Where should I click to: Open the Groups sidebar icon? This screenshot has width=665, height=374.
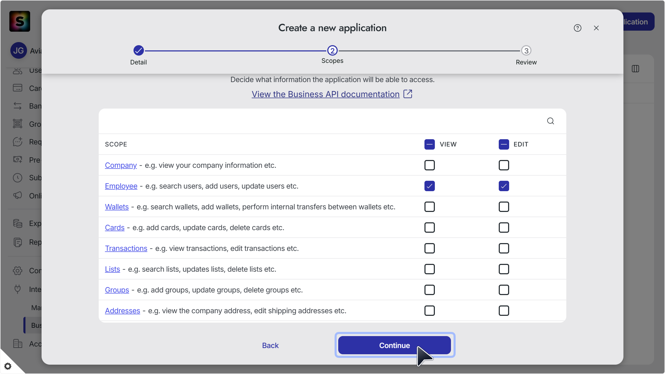(x=18, y=124)
